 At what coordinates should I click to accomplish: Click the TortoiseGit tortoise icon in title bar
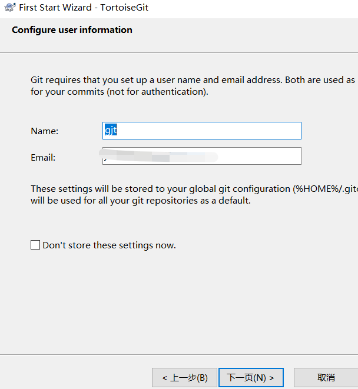click(x=10, y=7)
